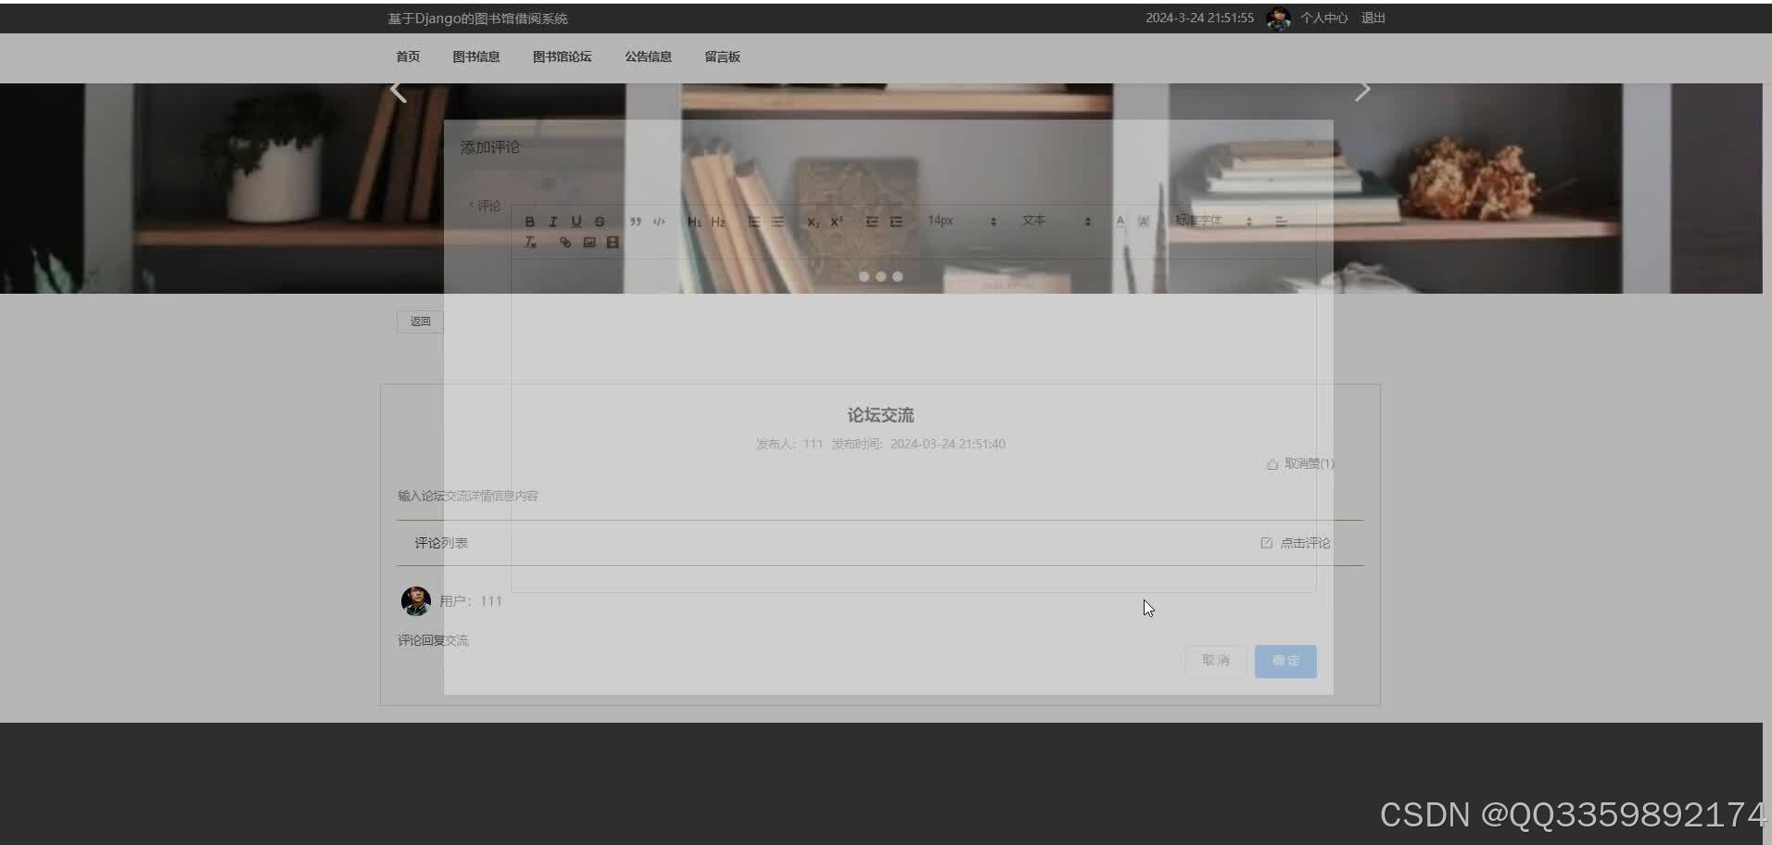Toggle italic formatting in comment editor
The image size is (1772, 845).
point(552,221)
